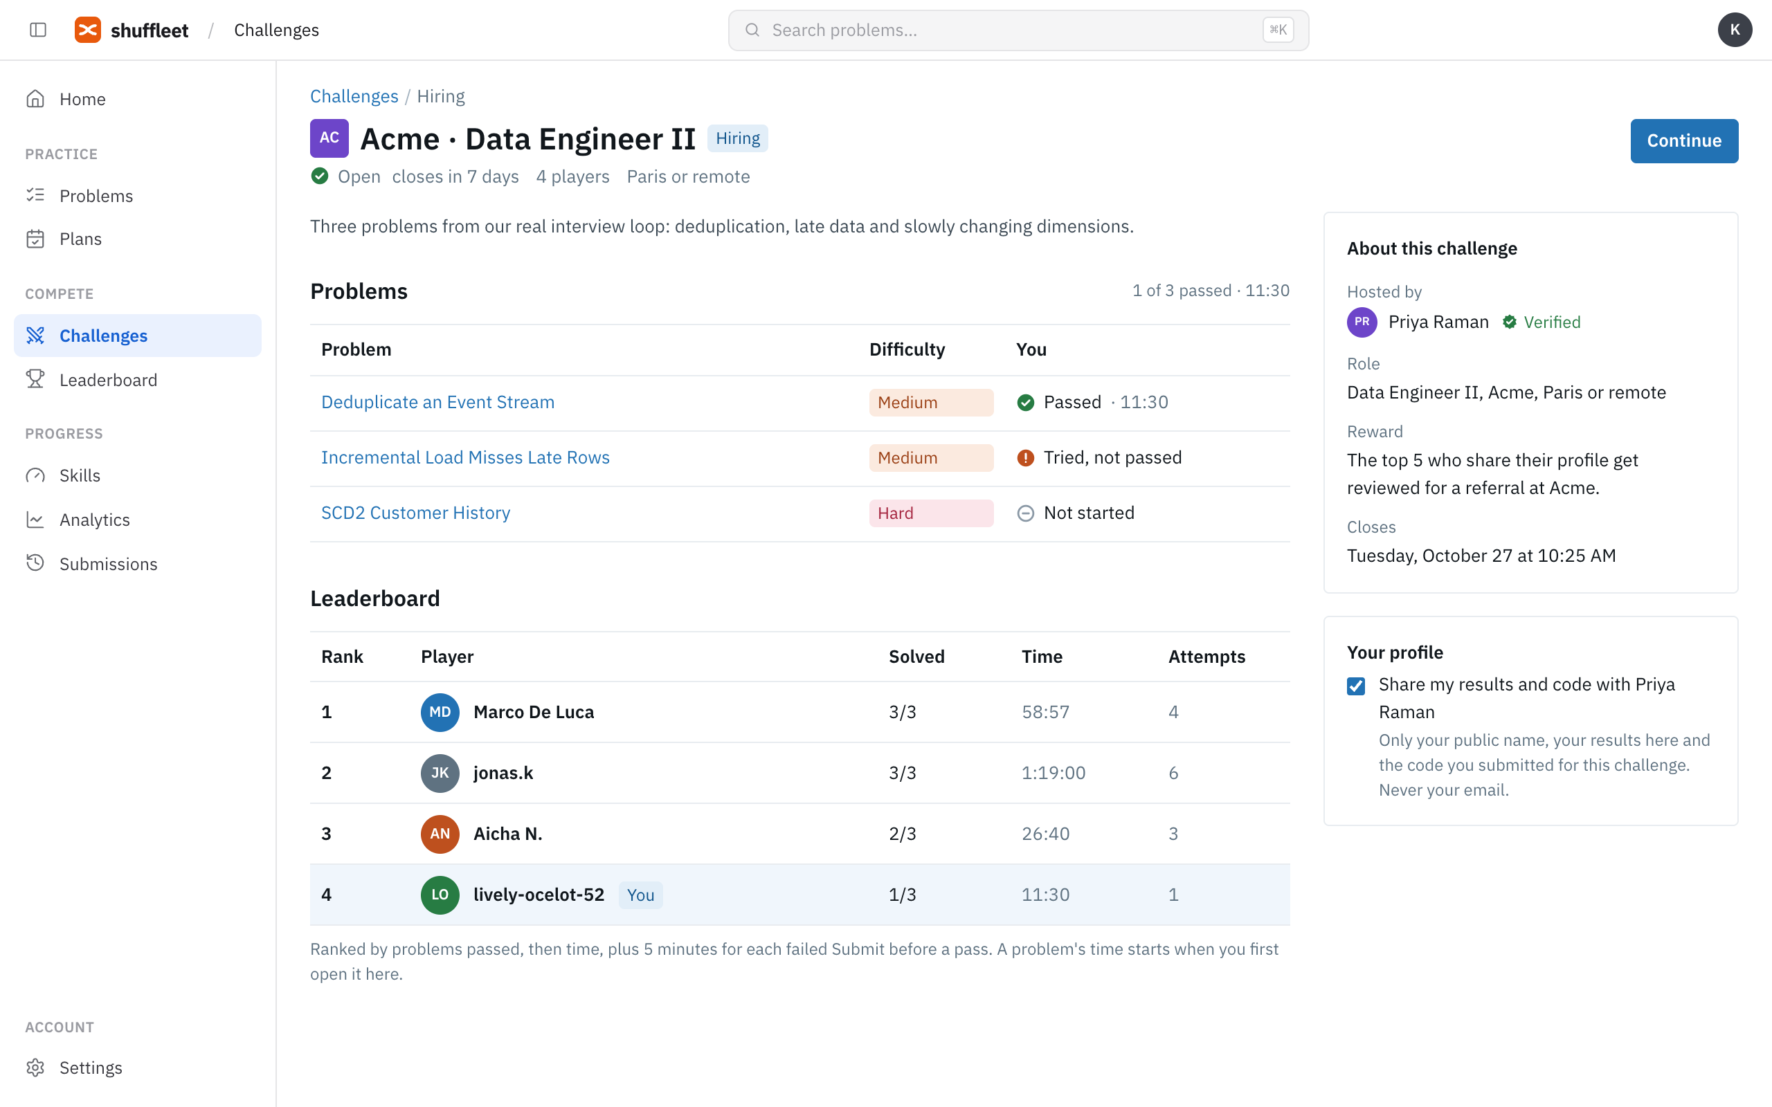Click the Challenges crossed-swords icon
Image resolution: width=1772 pixels, height=1107 pixels.
(x=35, y=336)
